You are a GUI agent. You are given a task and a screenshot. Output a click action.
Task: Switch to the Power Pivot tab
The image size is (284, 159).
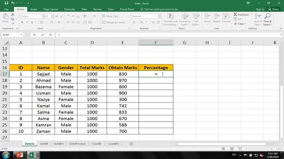click(127, 9)
